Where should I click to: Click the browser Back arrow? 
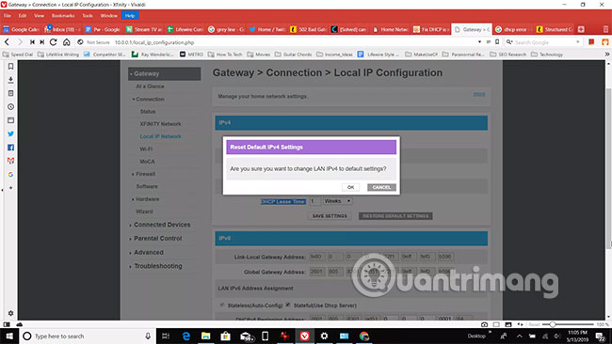click(7, 42)
